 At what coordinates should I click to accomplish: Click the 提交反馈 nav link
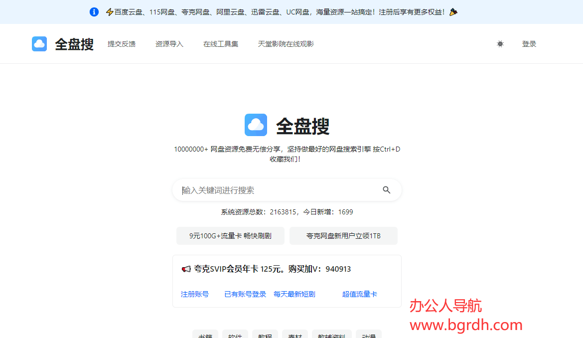[122, 44]
